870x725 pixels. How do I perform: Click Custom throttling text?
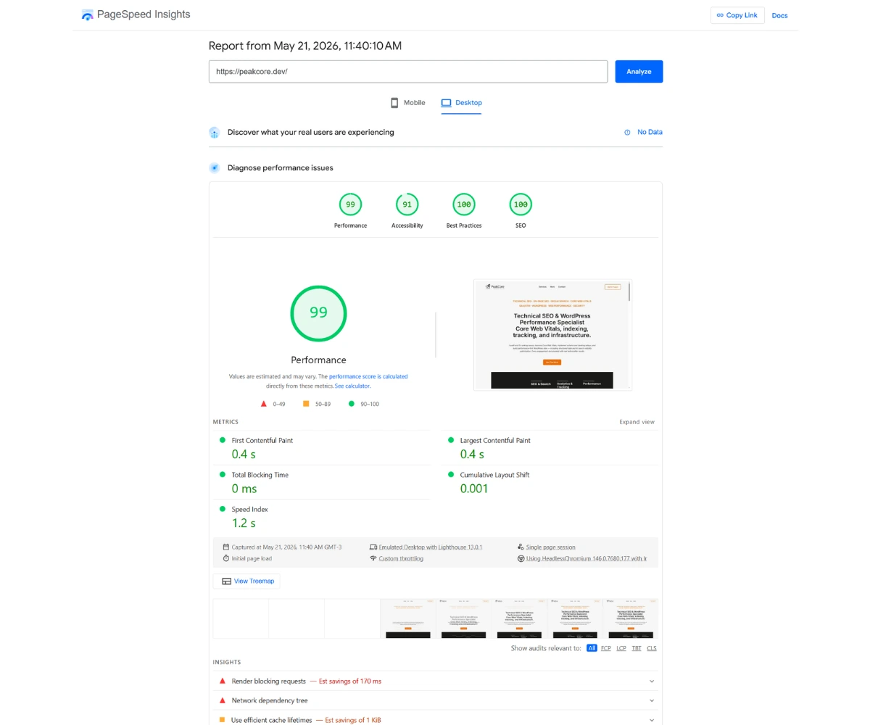pos(401,558)
